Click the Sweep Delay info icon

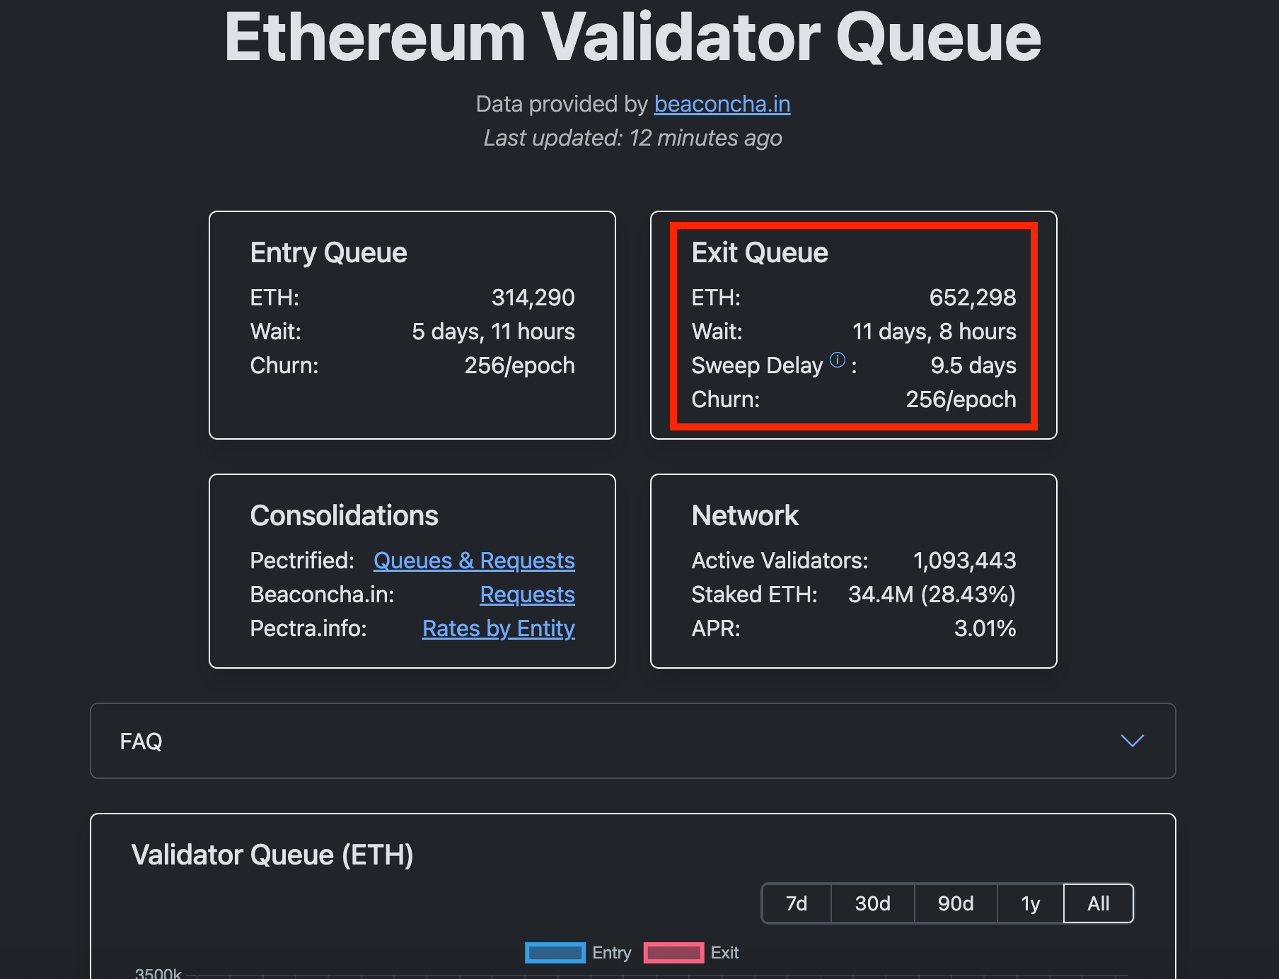pos(838,360)
